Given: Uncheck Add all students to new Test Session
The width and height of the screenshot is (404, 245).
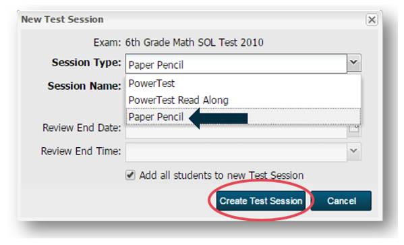Looking at the screenshot, I should (130, 175).
